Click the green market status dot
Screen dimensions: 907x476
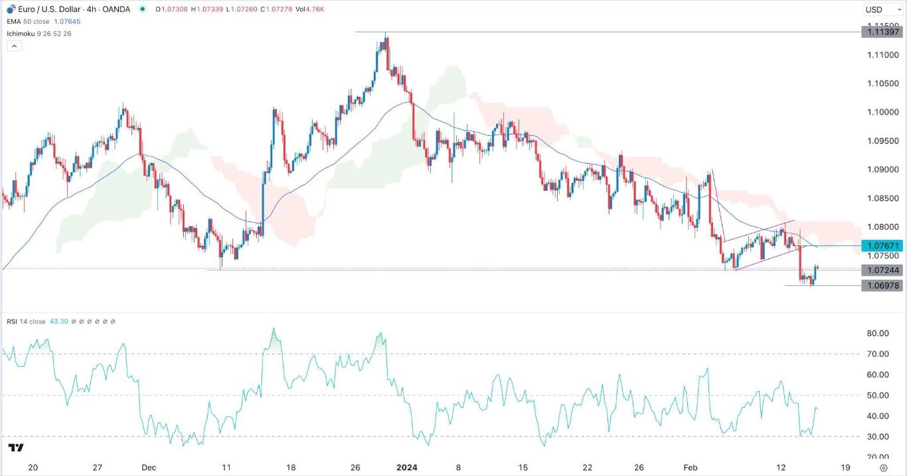(143, 9)
